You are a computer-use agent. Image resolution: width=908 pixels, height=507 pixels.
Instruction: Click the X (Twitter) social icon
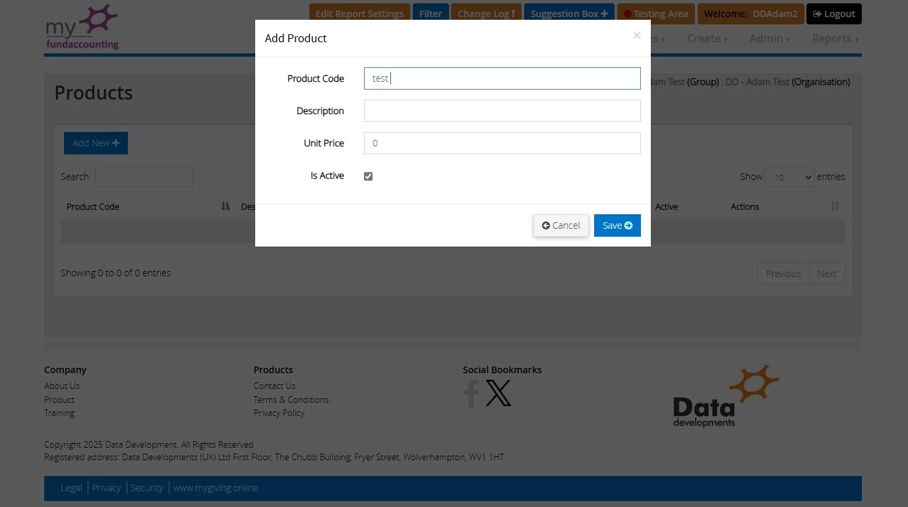coord(499,393)
